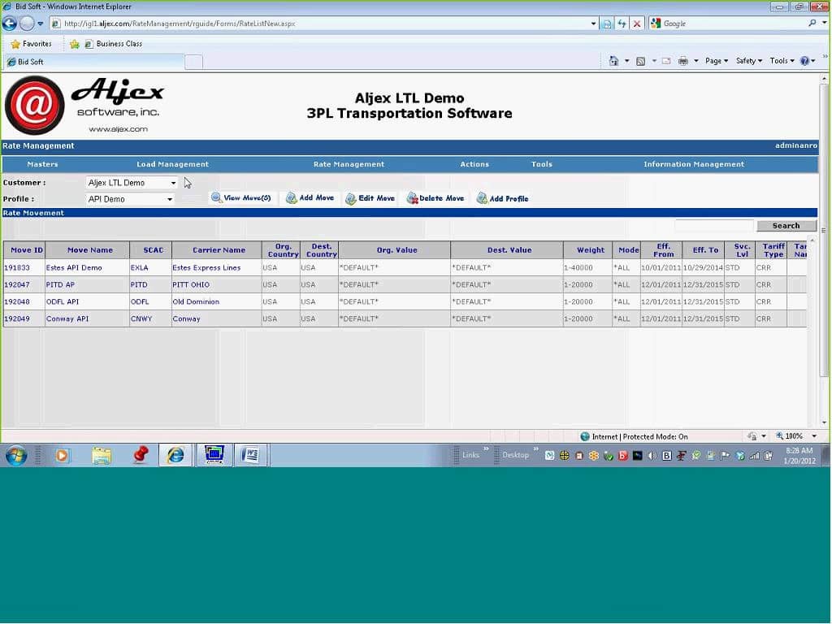Open Windows Start menu orb
This screenshot has width=832, height=624.
point(16,455)
